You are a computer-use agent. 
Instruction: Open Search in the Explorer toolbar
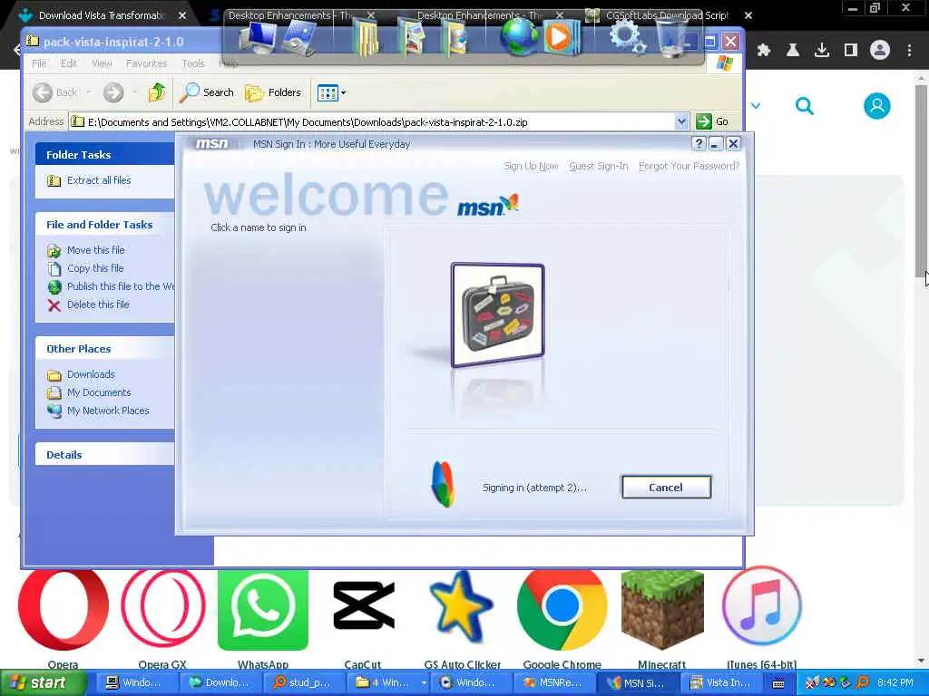coord(207,92)
